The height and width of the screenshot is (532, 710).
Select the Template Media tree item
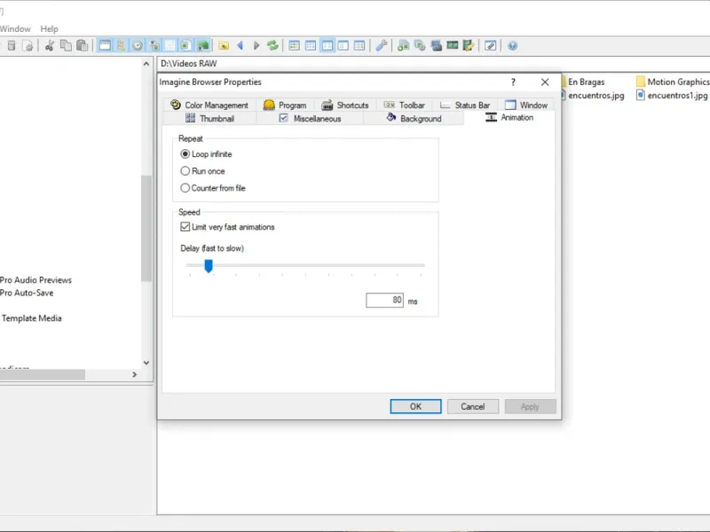[x=32, y=318]
